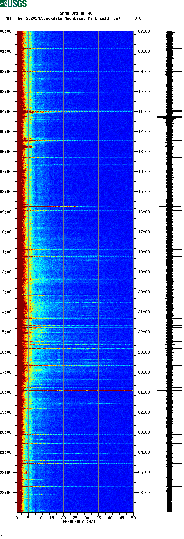Click the PDT time label 20:00

[x=6, y=432]
